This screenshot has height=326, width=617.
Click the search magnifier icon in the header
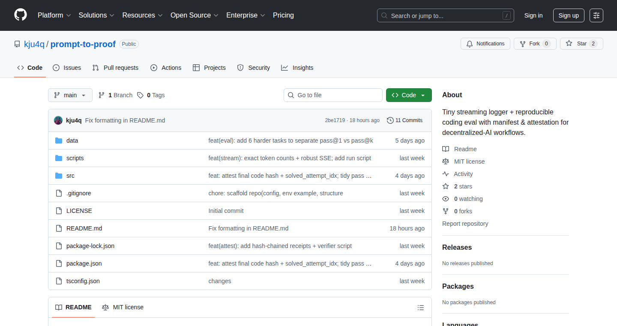click(x=384, y=15)
